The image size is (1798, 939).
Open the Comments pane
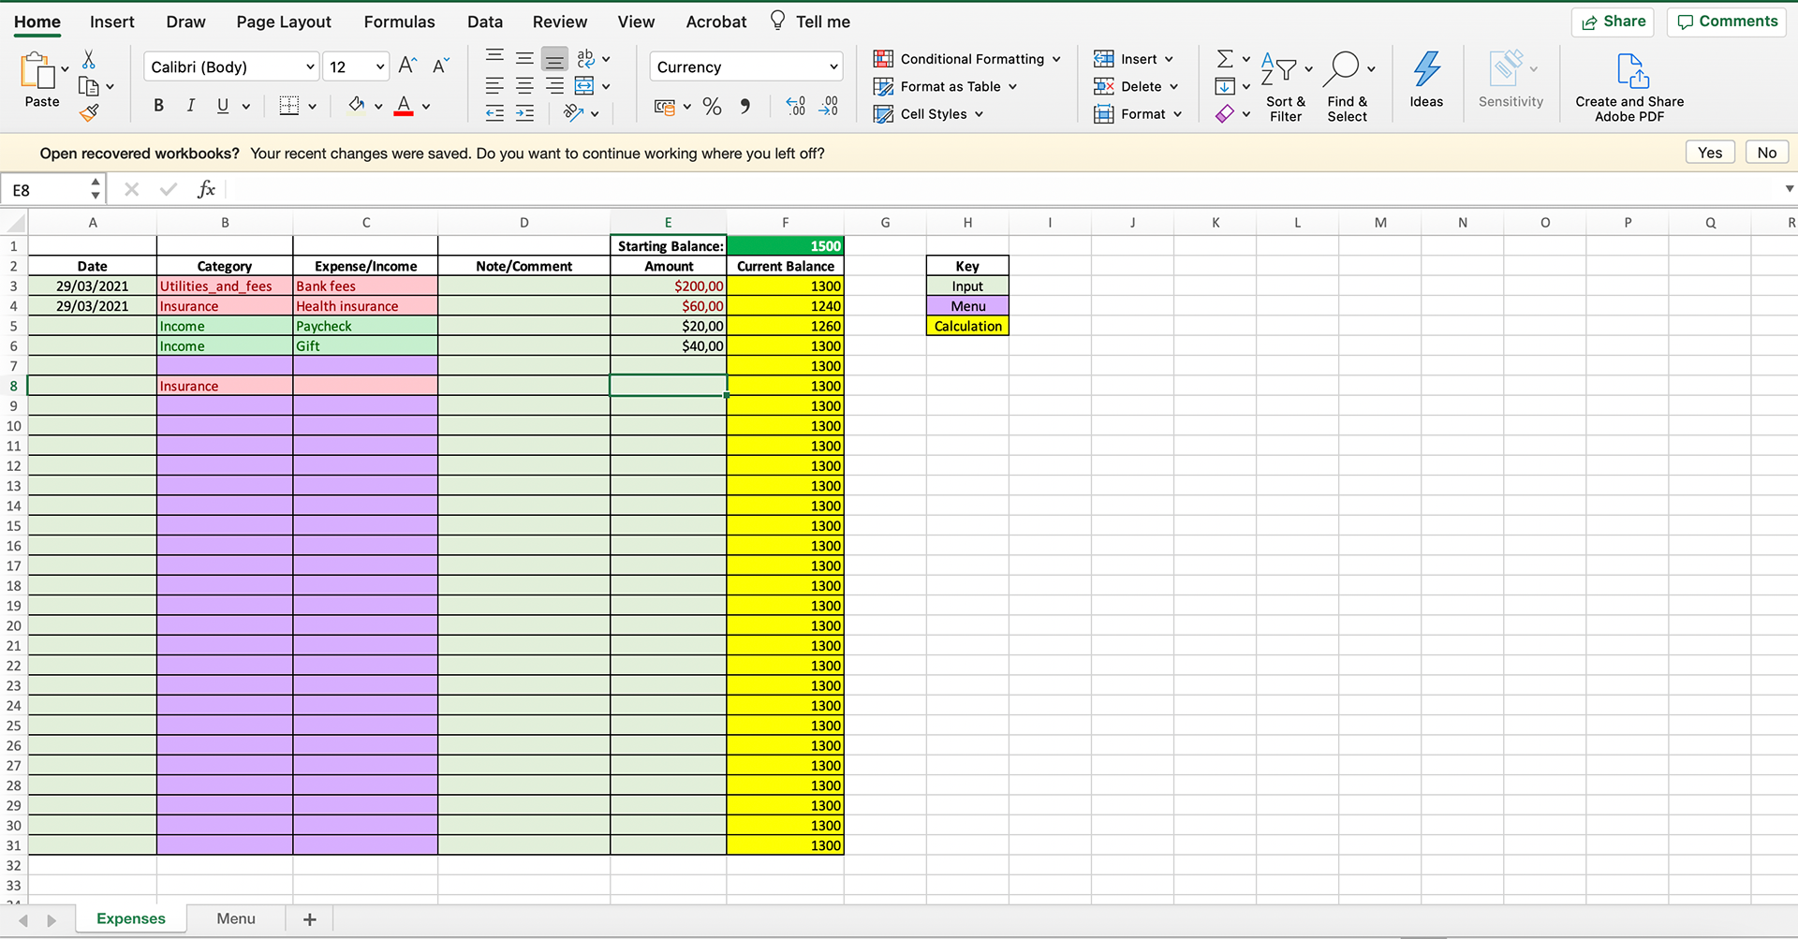click(1727, 22)
